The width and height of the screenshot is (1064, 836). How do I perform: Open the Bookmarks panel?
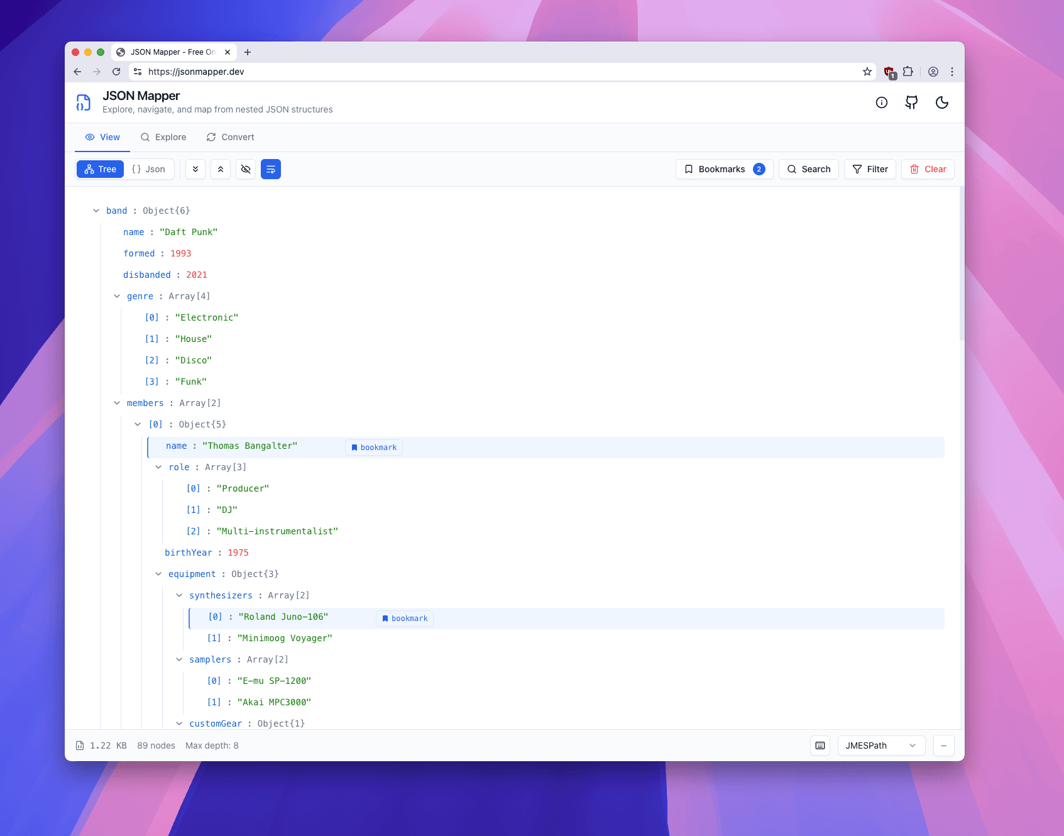[x=723, y=169]
